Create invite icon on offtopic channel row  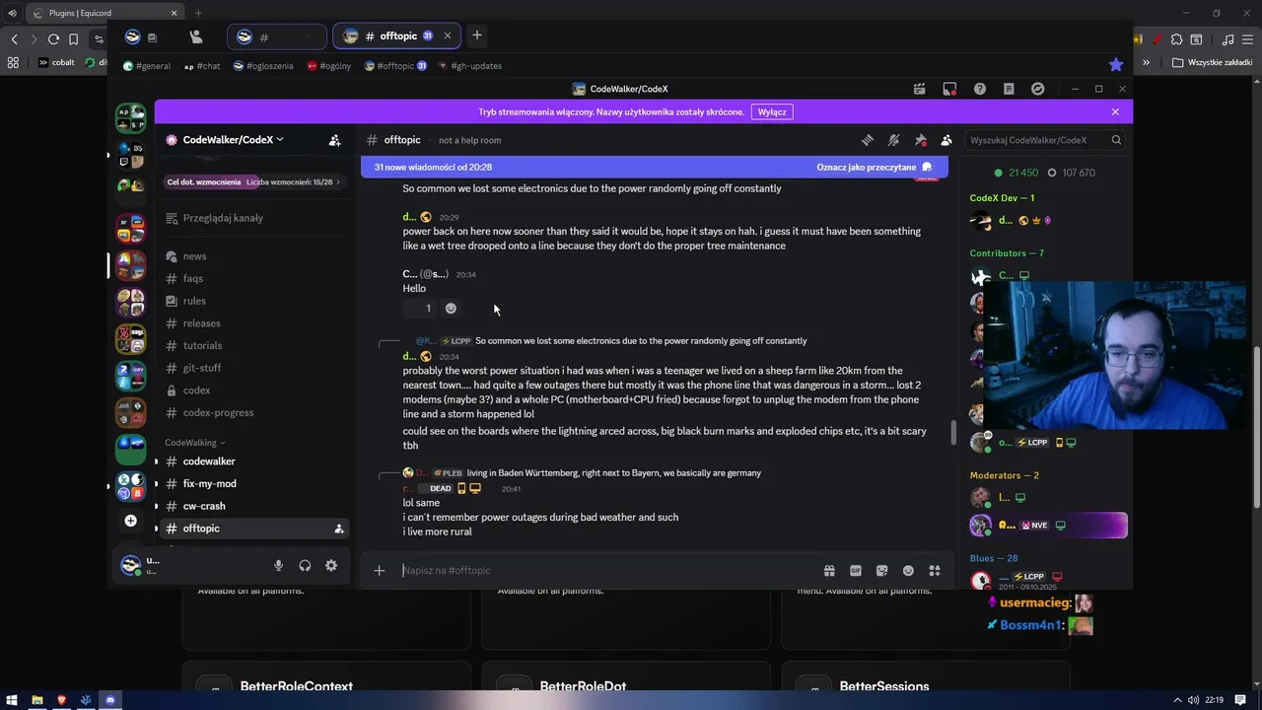tap(339, 529)
